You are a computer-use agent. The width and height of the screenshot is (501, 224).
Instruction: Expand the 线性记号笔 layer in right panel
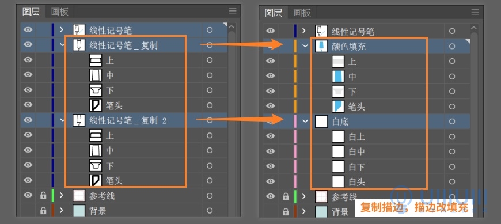click(304, 31)
